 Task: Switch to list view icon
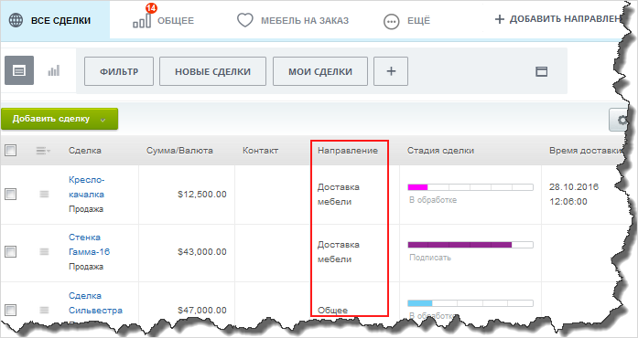point(19,70)
